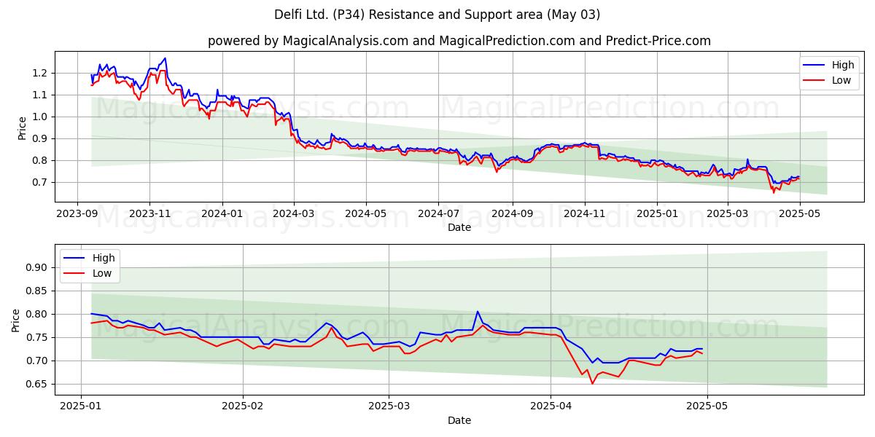Image resolution: width=875 pixels, height=437 pixels.
Task: Click the top chart y-axis value '1.2'
Action: coord(41,73)
